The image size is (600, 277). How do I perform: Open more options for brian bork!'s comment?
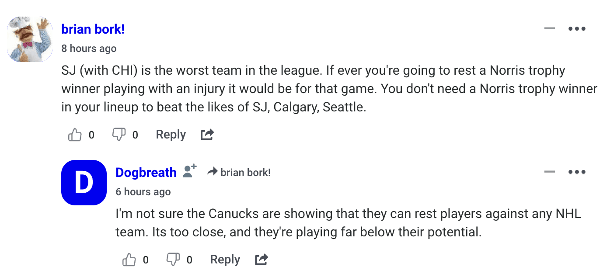click(x=577, y=29)
